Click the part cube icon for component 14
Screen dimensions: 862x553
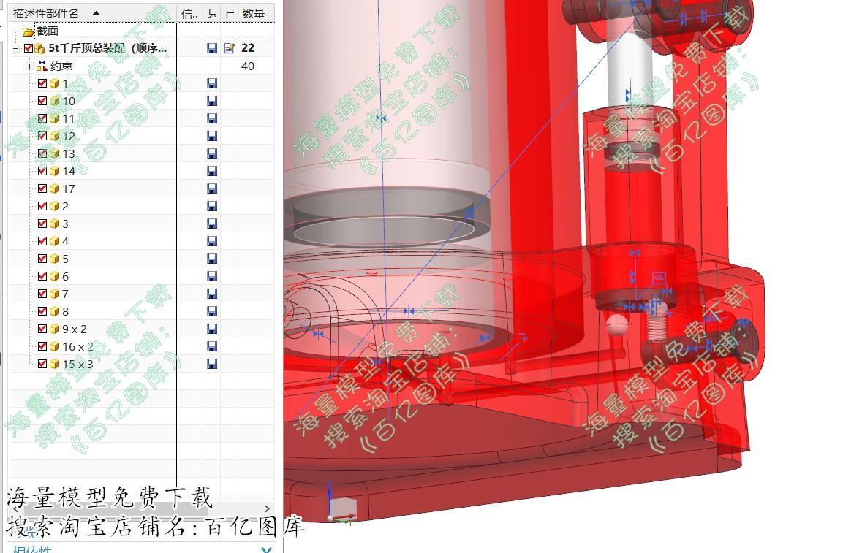click(x=54, y=172)
